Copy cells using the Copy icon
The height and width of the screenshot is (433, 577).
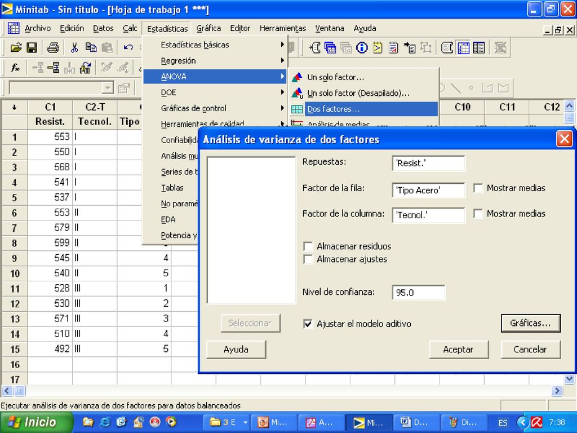point(91,47)
